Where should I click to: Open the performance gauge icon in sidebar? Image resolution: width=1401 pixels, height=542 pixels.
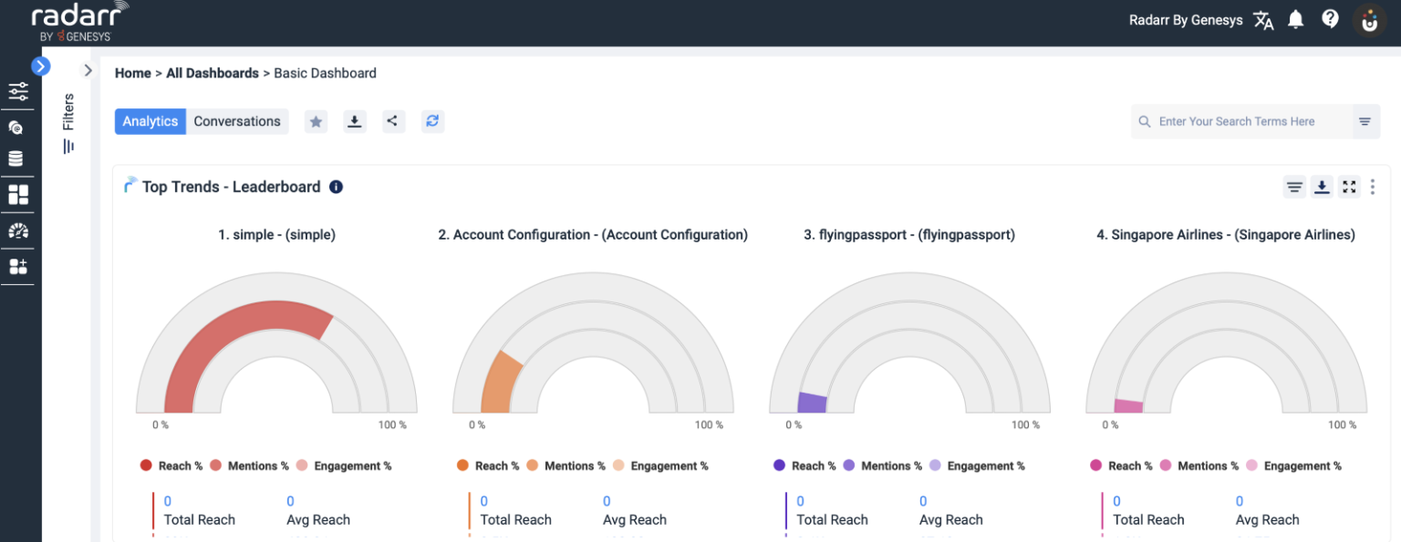[x=17, y=230]
